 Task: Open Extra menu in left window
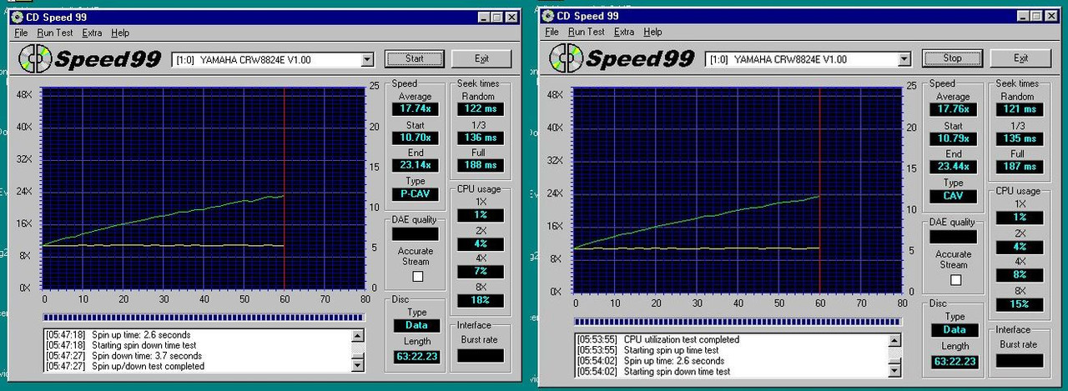[92, 33]
